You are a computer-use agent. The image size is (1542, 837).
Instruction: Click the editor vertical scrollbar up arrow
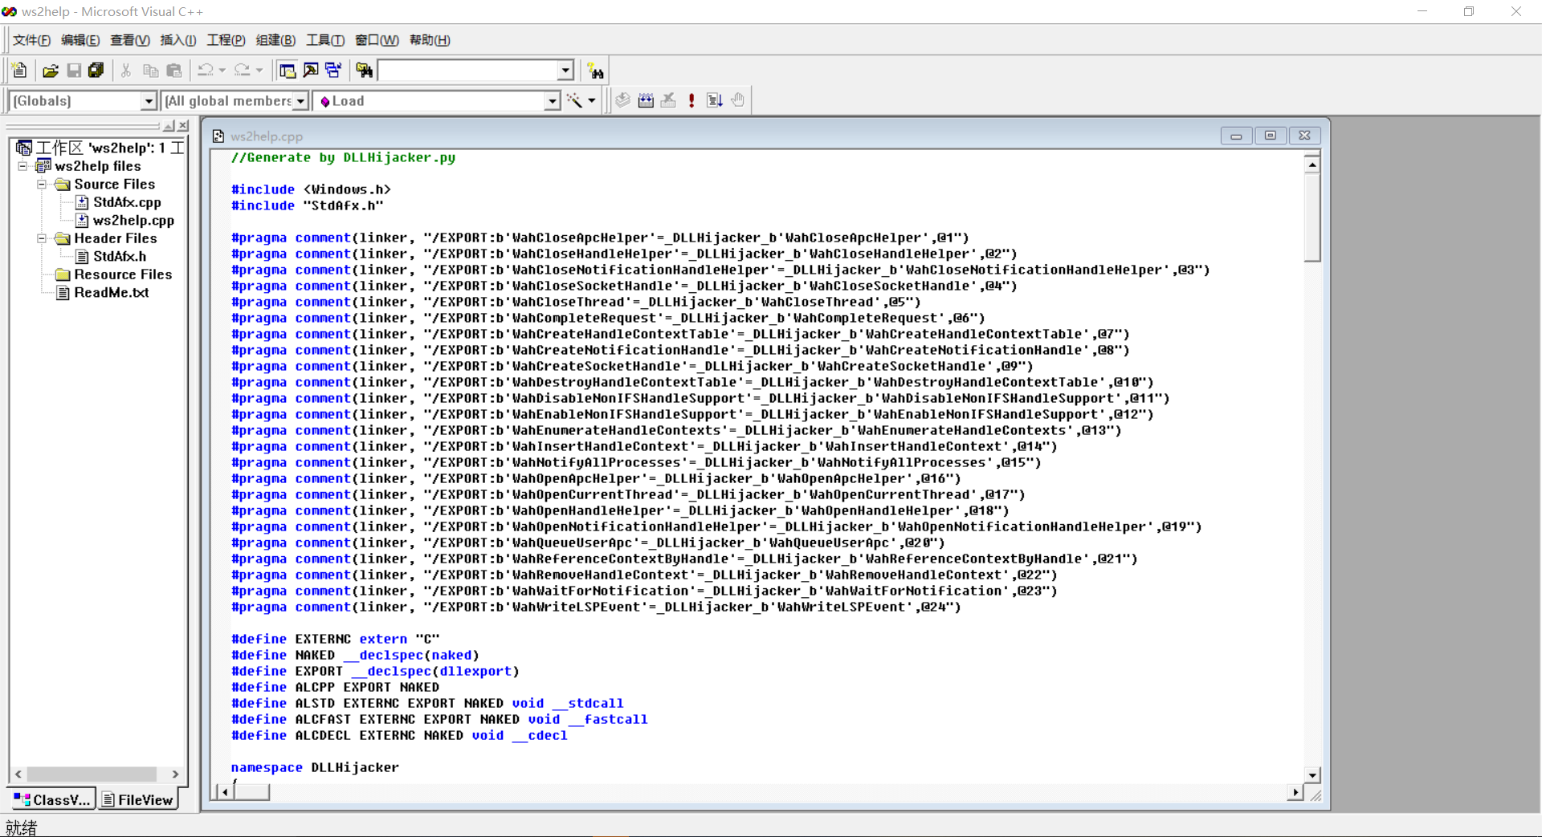pyautogui.click(x=1312, y=165)
